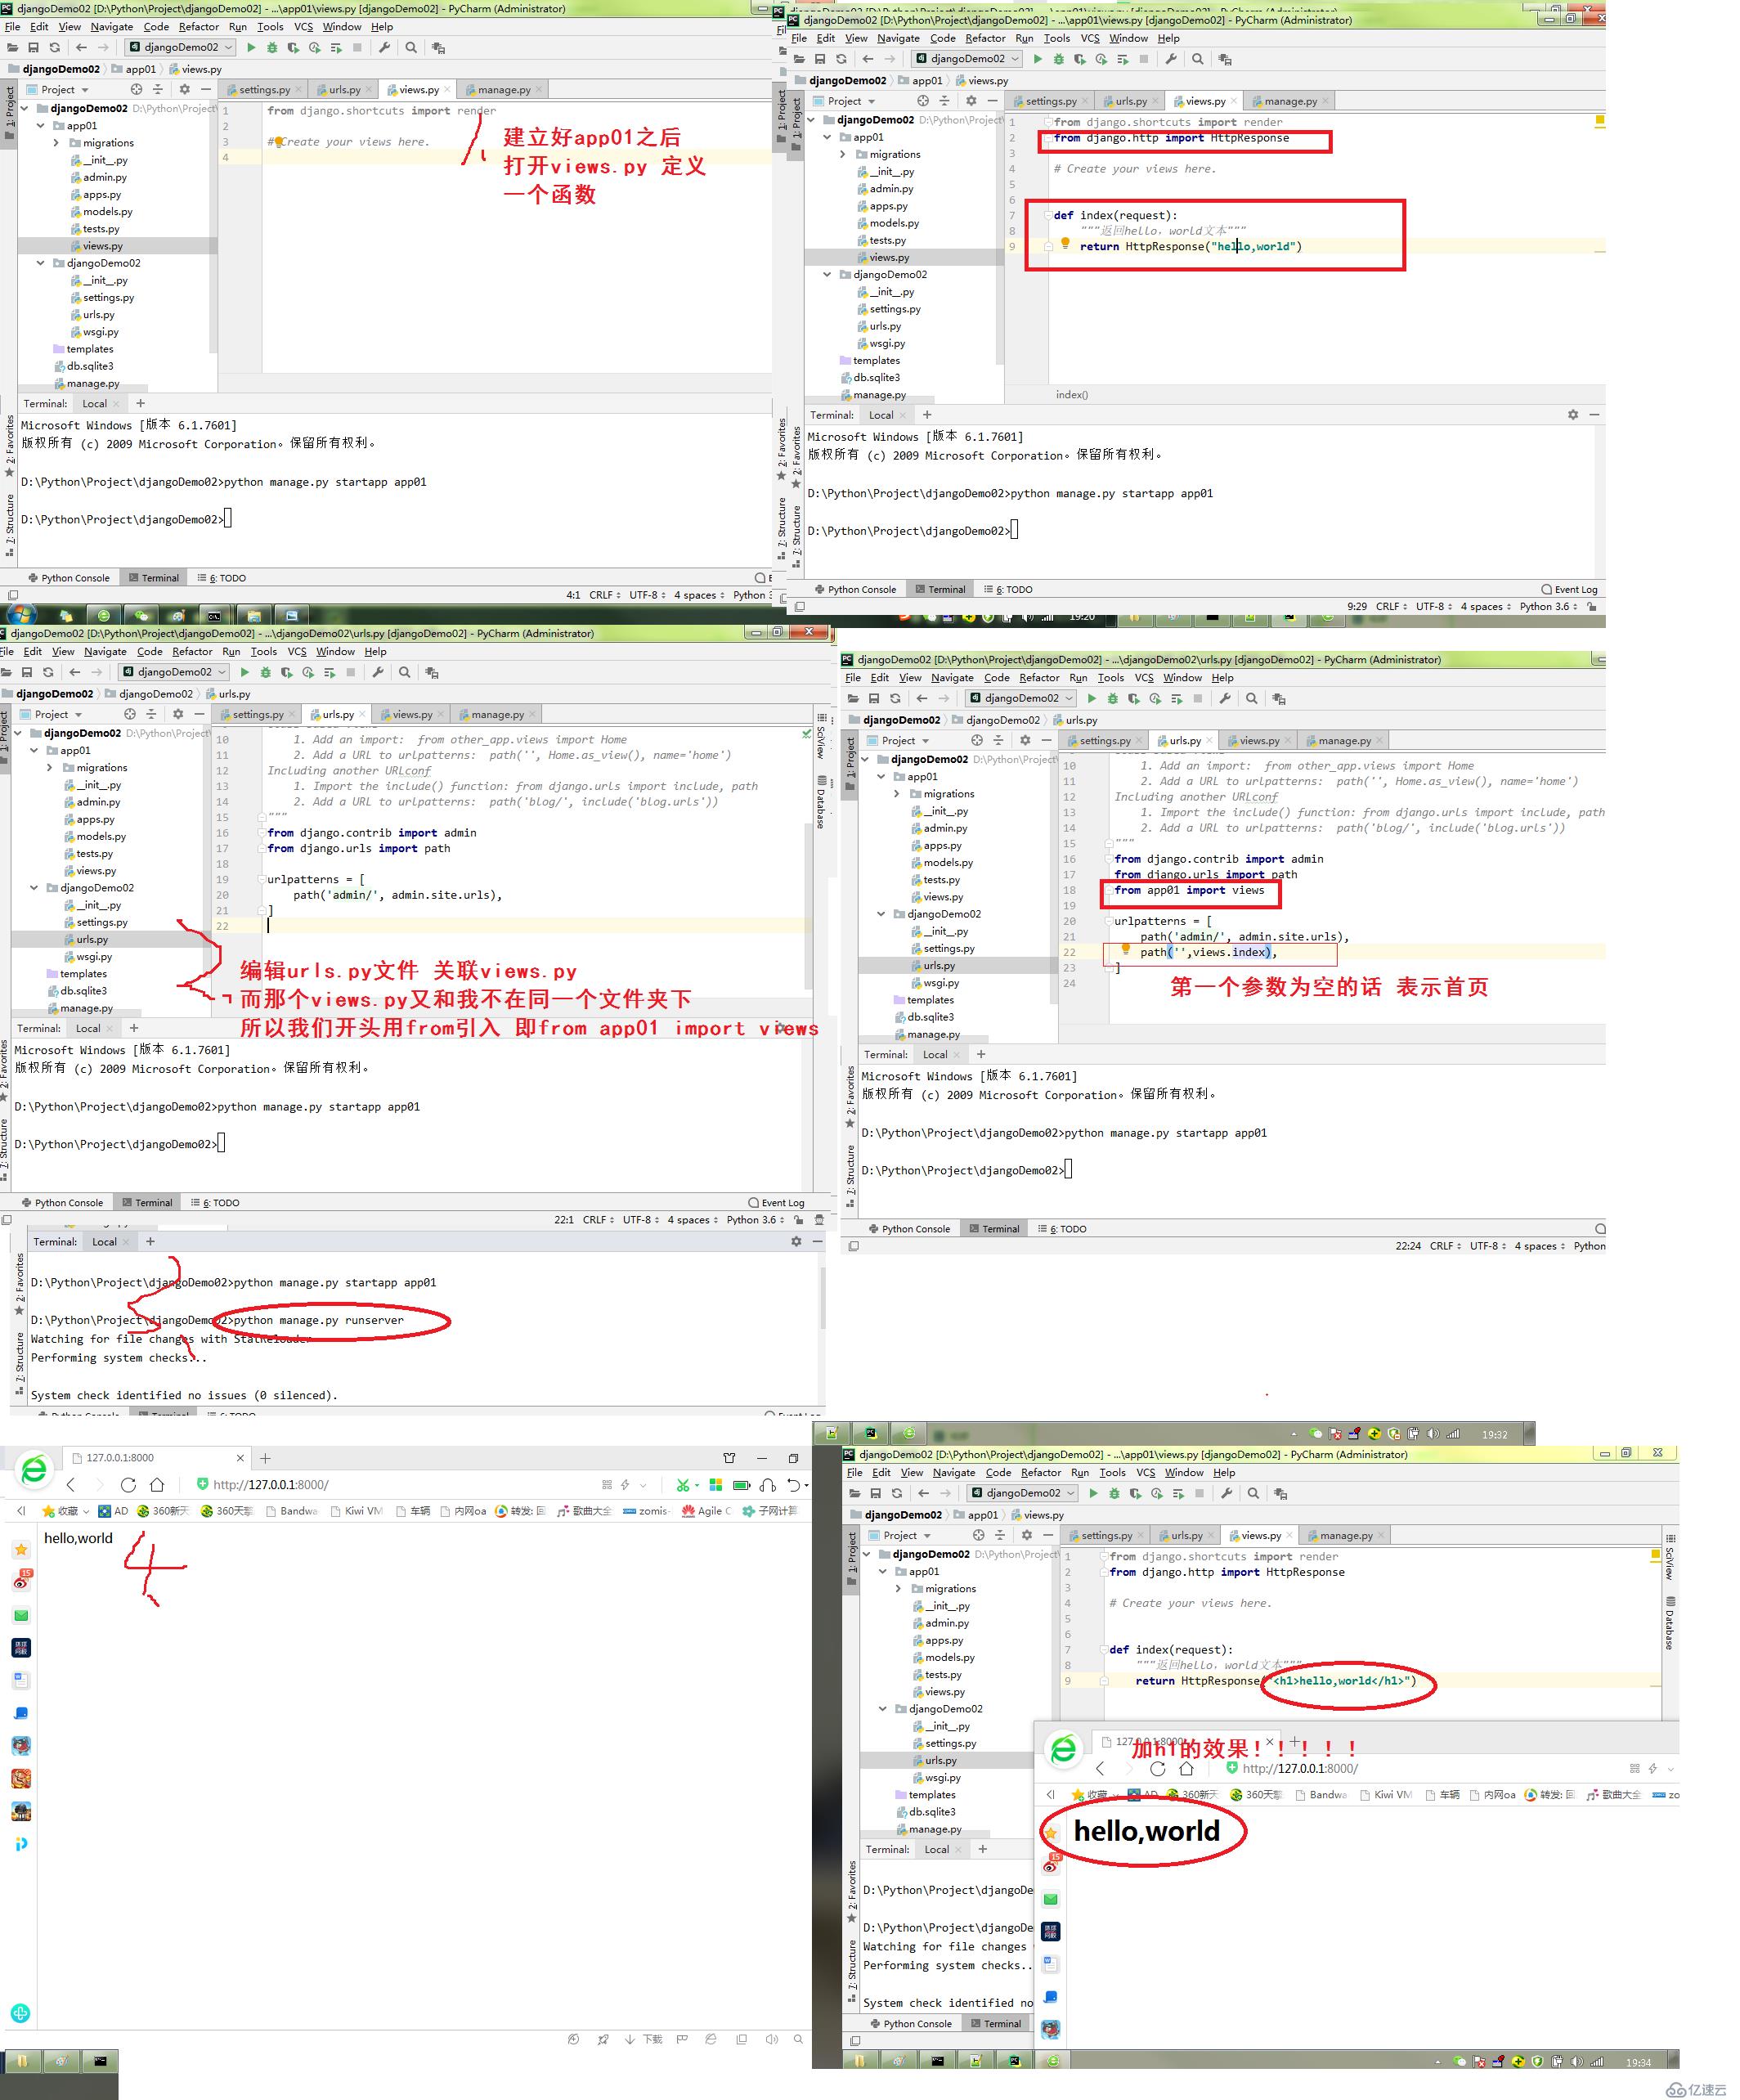Open WeChat icon in taskbar below empty views.py window
Image resolution: width=1740 pixels, height=2100 pixels.
(141, 615)
